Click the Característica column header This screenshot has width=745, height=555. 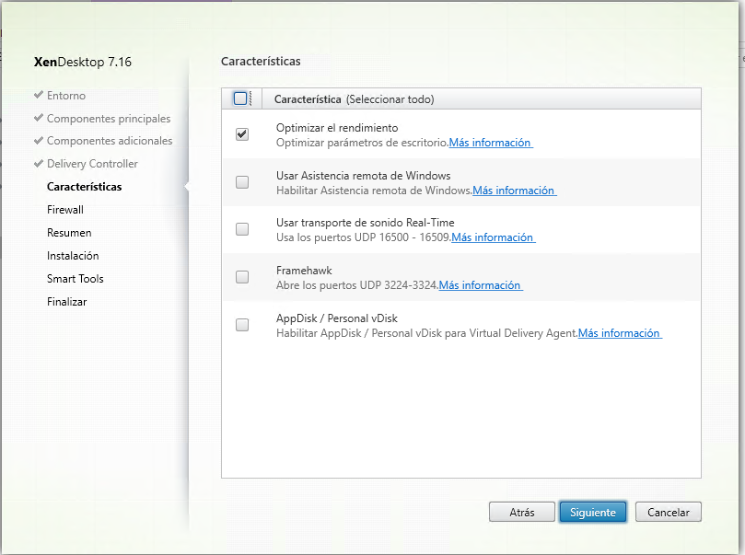[x=308, y=99]
